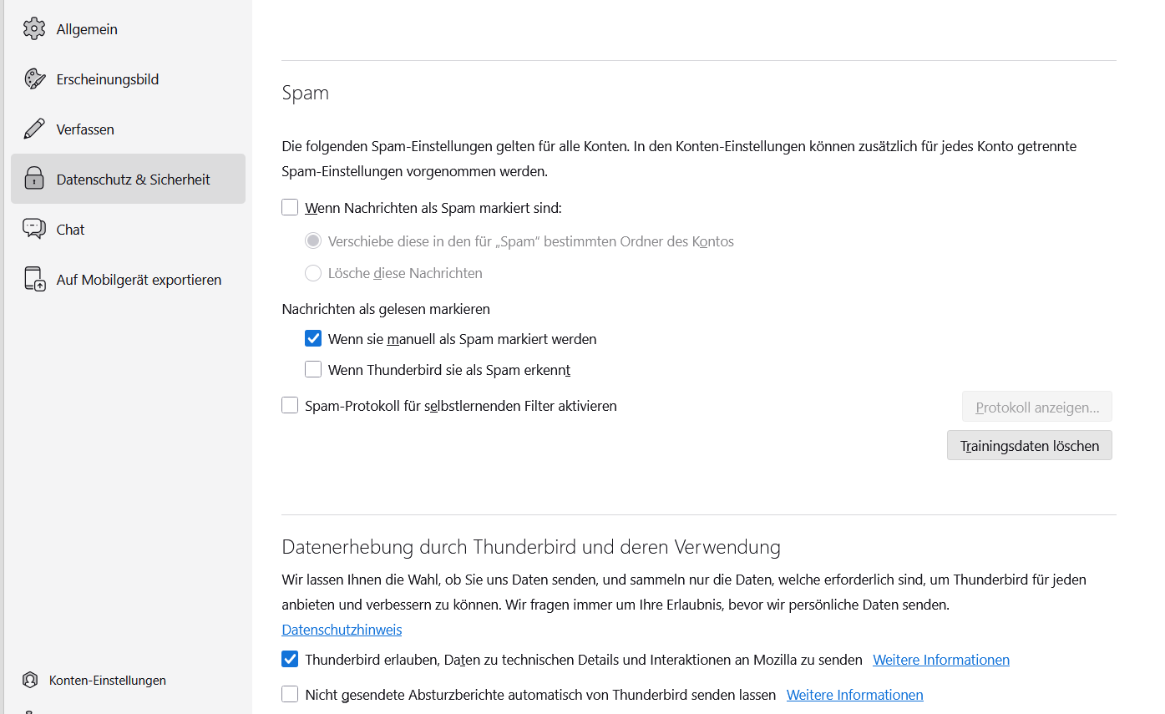1165x714 pixels.
Task: Uncheck sending technical data to Mozilla
Action: tap(290, 660)
